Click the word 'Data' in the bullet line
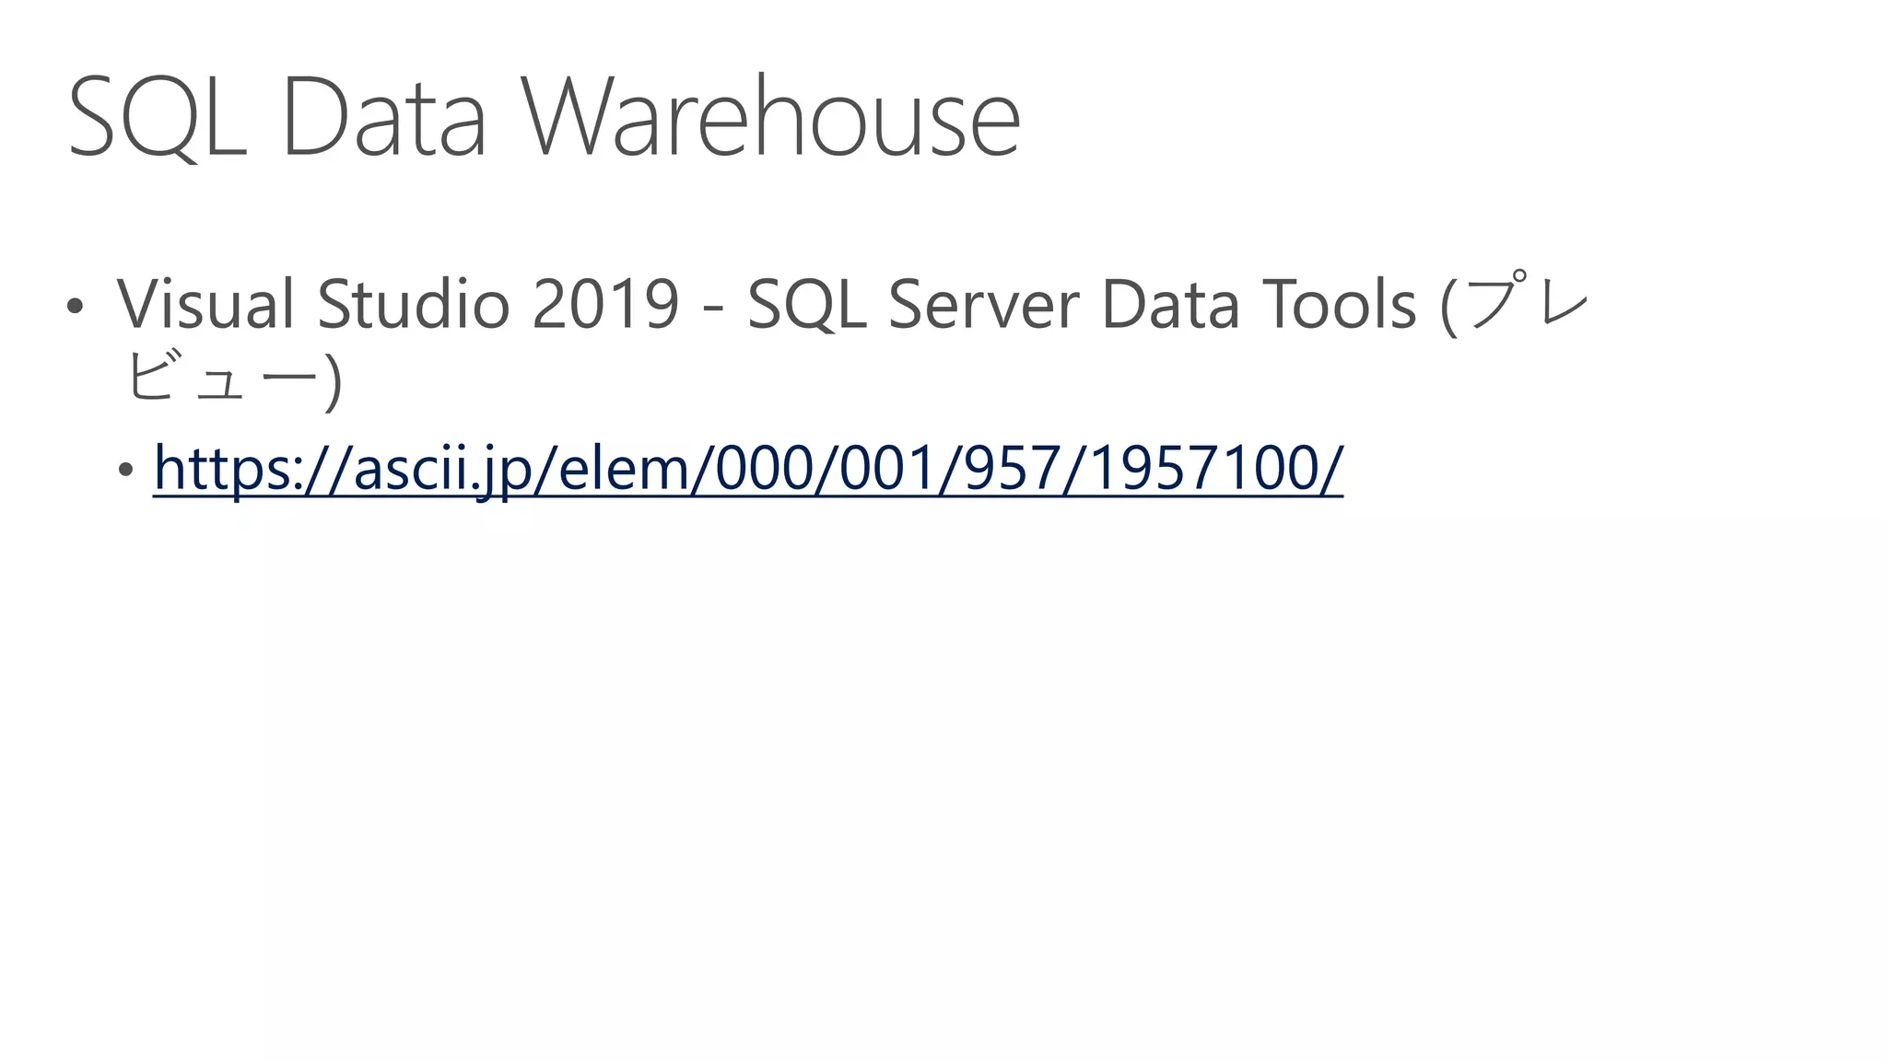The image size is (1887, 1061). coord(1170,305)
